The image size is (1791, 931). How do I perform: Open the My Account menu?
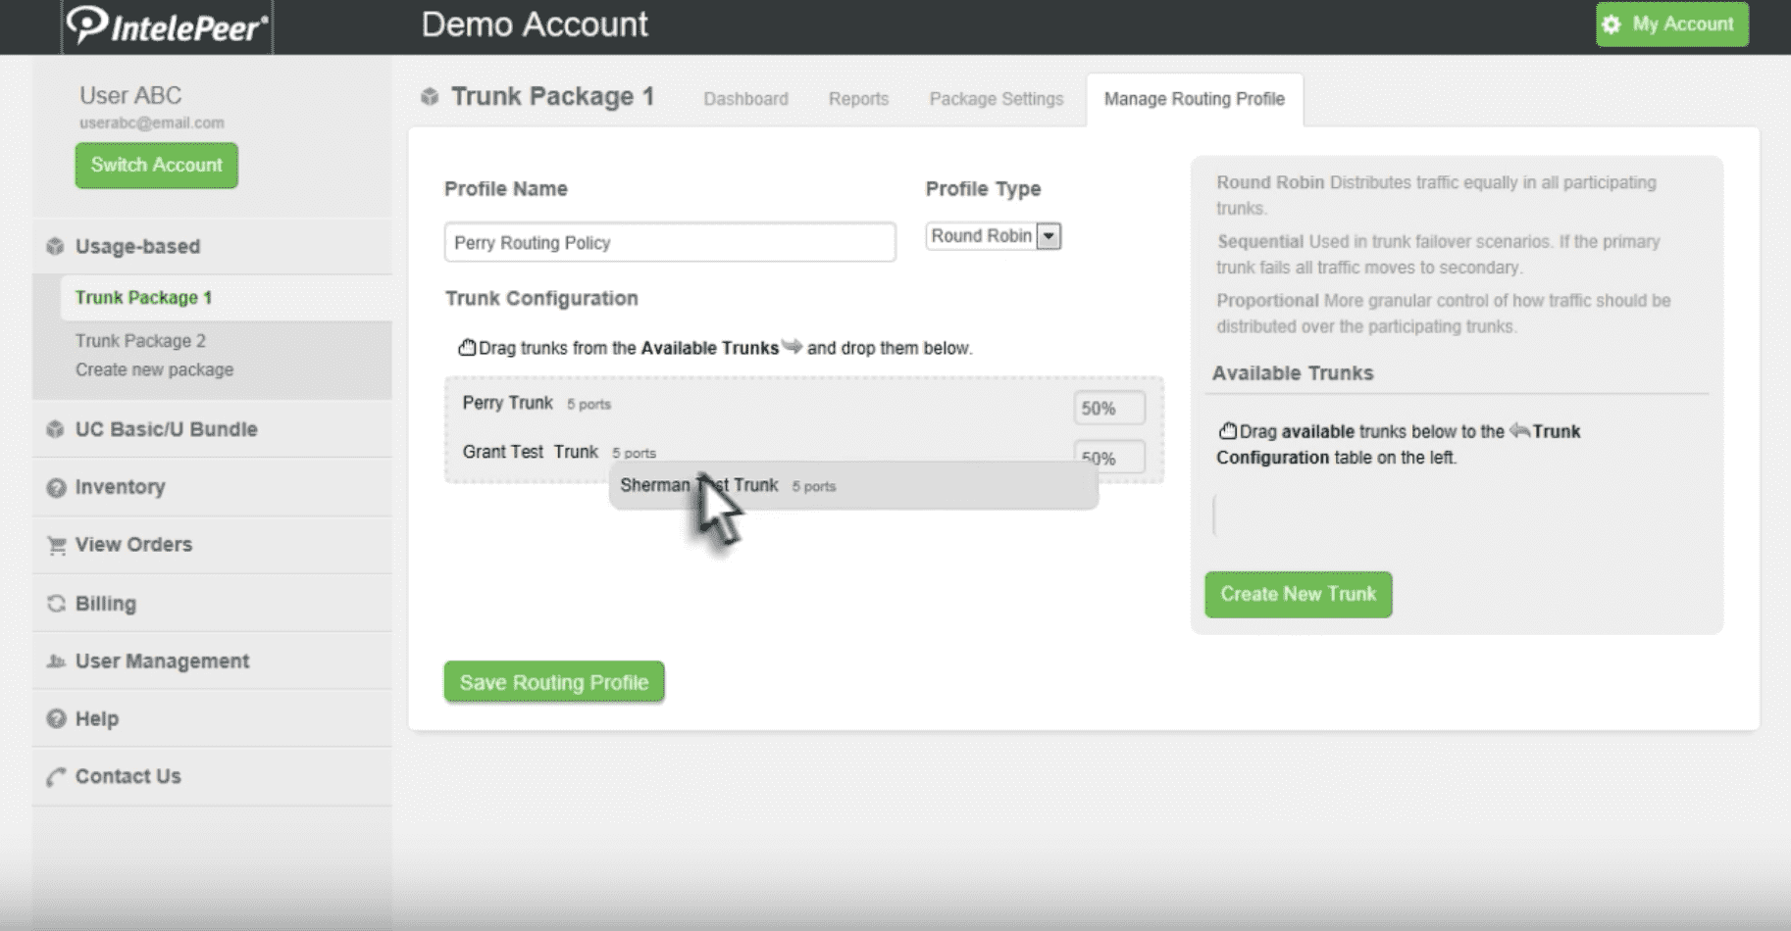1671,24
